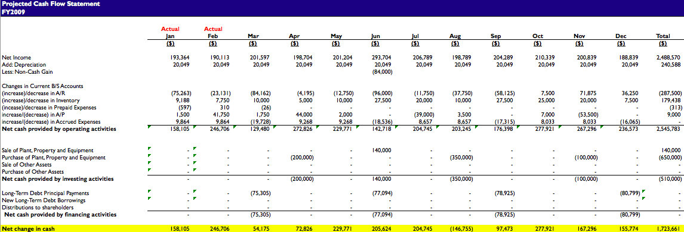The height and width of the screenshot is (232, 684).
Task: Select the total net change 1,723,661
Action: point(668,228)
